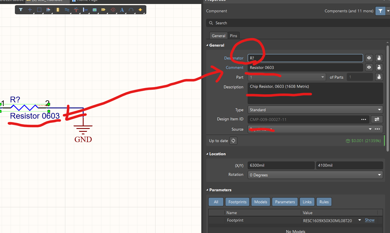Click the X field 6300mil
This screenshot has width=390, height=233.
[281, 165]
